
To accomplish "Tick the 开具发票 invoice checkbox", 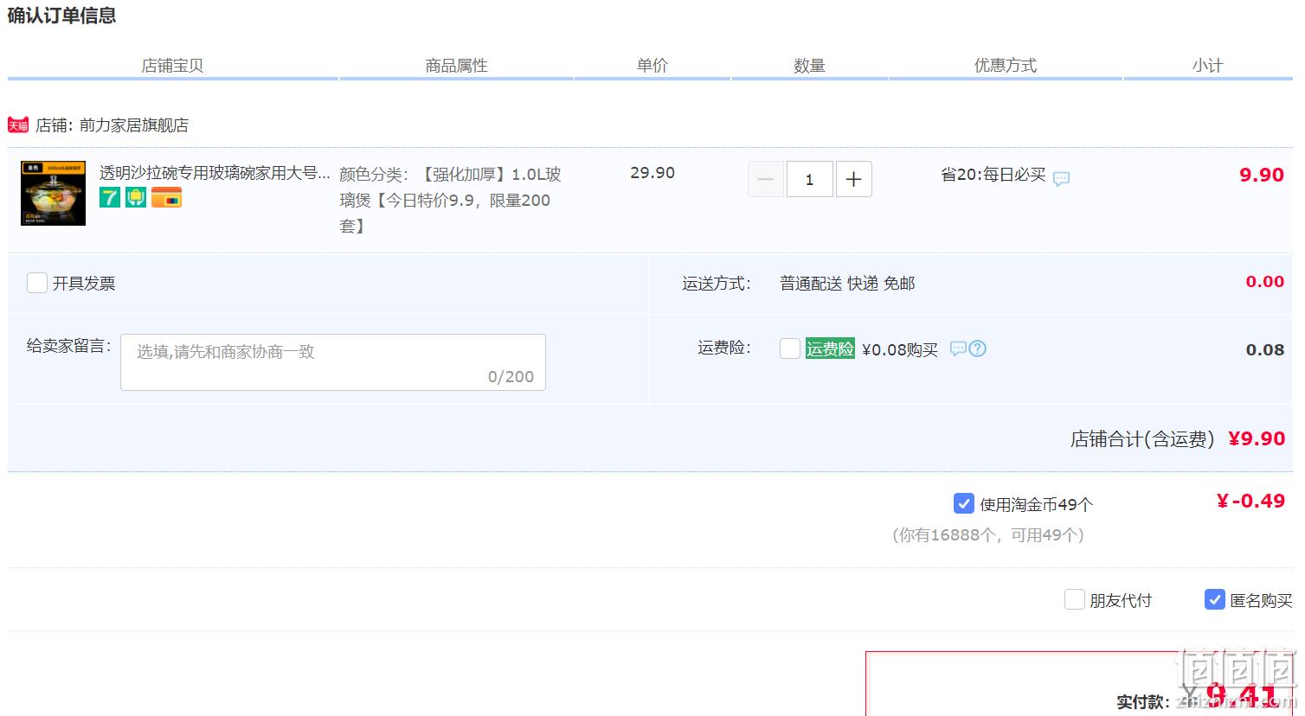I will click(36, 283).
